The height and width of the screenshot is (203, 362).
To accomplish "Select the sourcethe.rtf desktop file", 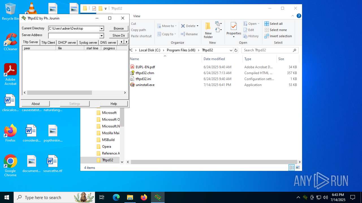I will pos(53,164).
